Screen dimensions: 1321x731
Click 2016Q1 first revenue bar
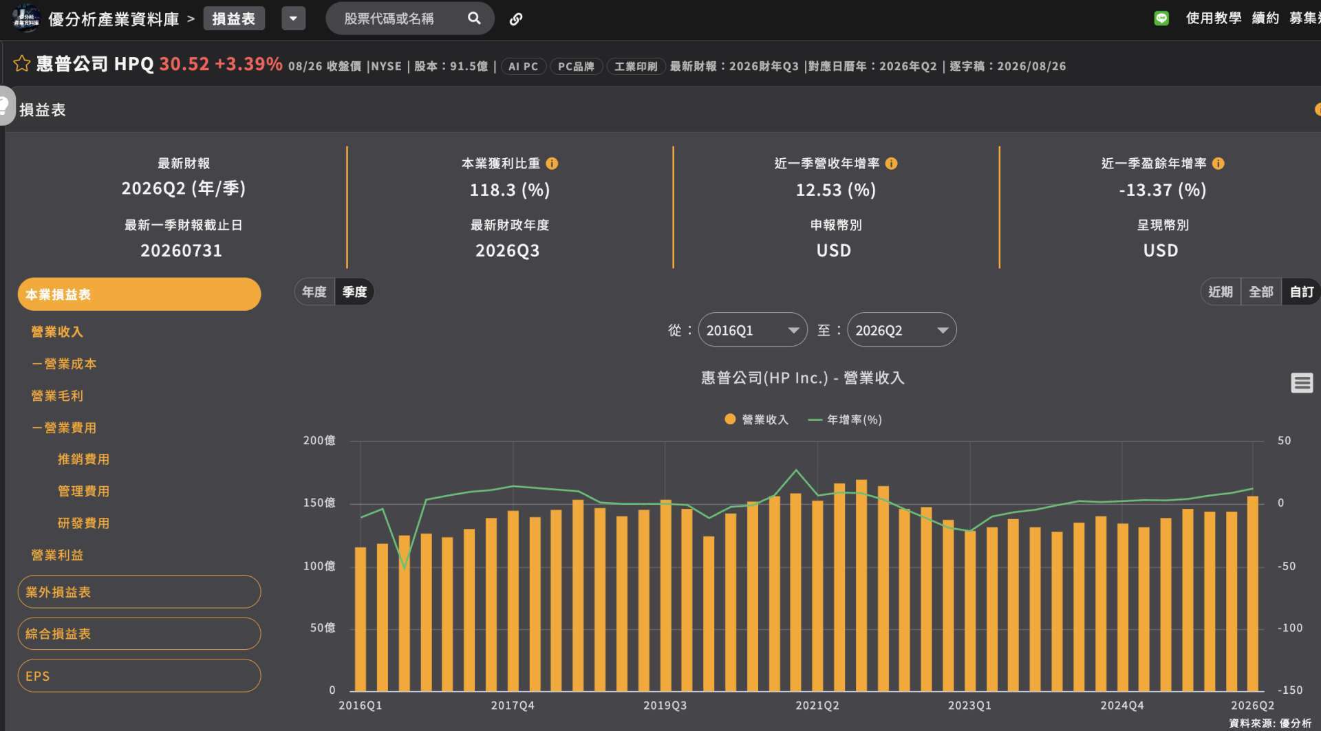(x=361, y=619)
